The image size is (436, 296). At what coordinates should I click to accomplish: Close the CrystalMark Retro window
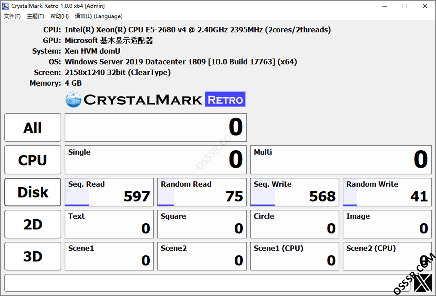coord(425,6)
